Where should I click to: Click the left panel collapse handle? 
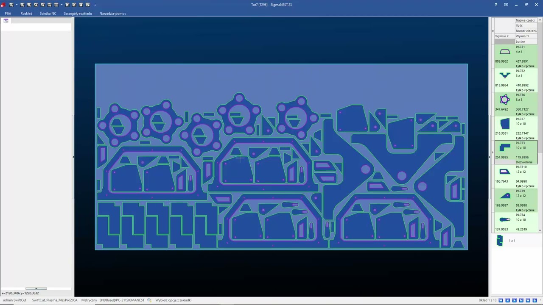(73, 157)
